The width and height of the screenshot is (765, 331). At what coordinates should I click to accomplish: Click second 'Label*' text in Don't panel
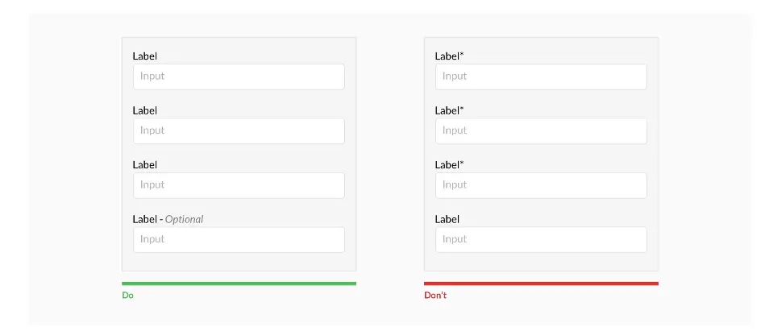click(x=449, y=110)
